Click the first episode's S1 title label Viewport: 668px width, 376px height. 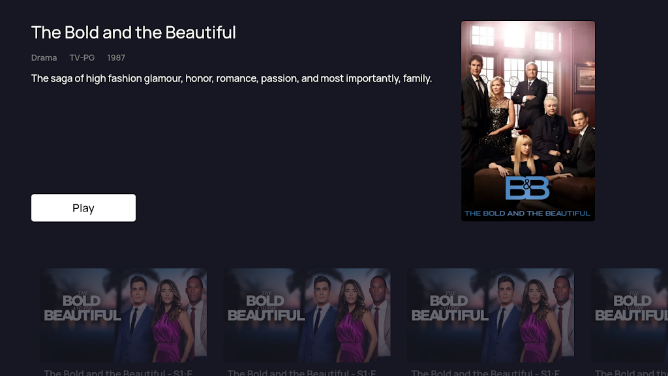(x=118, y=372)
